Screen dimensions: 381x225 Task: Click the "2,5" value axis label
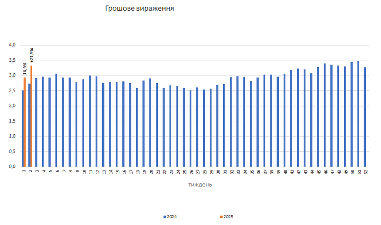[x=12, y=91]
